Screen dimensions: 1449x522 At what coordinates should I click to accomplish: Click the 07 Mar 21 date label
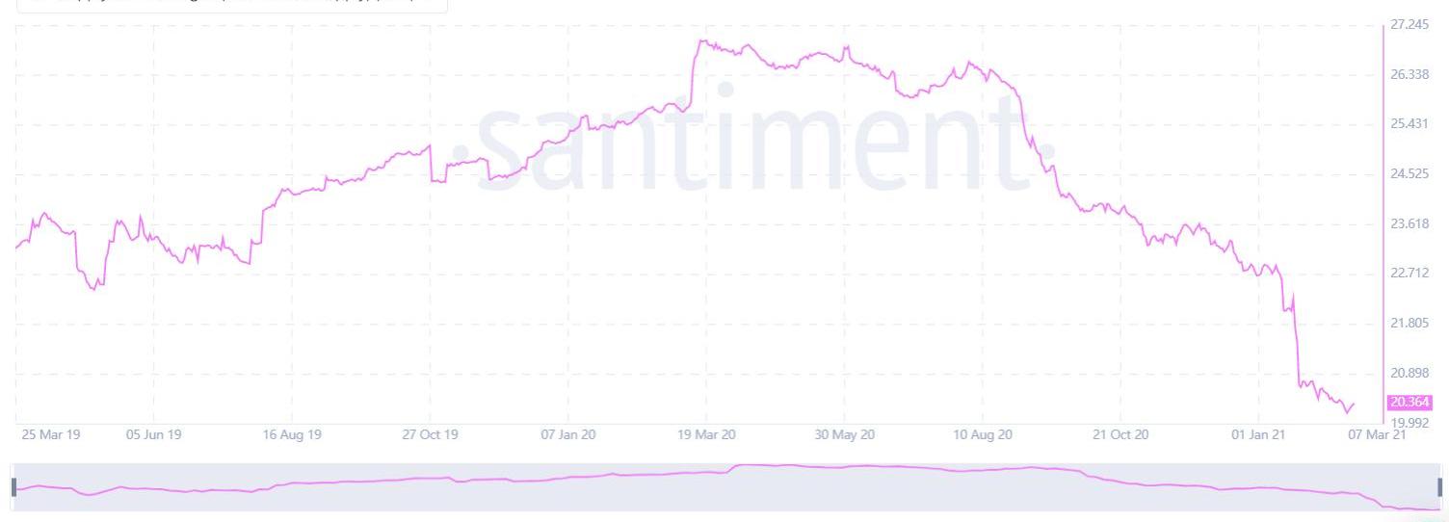1378,435
